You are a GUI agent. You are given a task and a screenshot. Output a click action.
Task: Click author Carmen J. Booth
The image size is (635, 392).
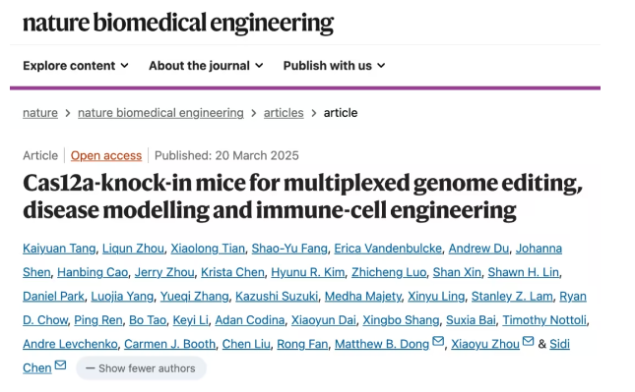[x=169, y=344]
